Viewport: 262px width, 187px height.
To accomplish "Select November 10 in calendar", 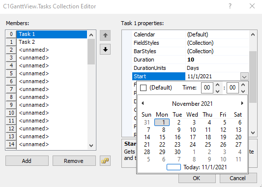I will [193, 130].
